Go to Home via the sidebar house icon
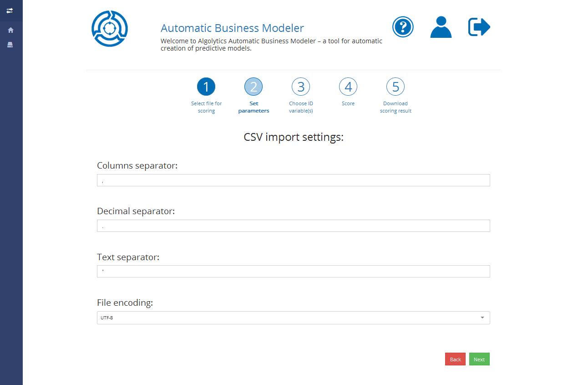Image resolution: width=563 pixels, height=385 pixels. coord(10,30)
